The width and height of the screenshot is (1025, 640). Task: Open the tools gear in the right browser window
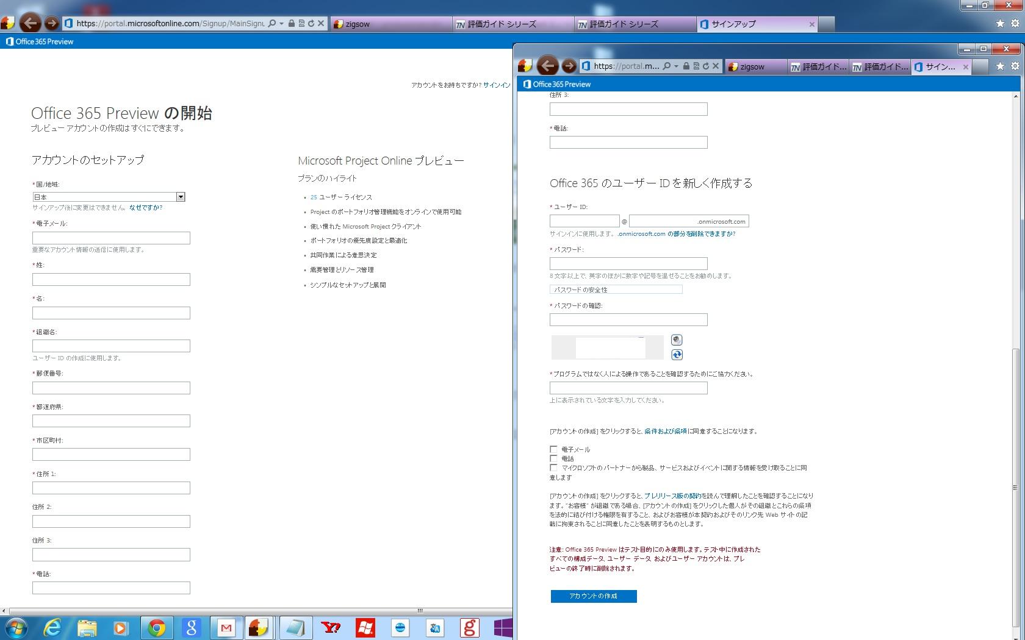pyautogui.click(x=1015, y=66)
